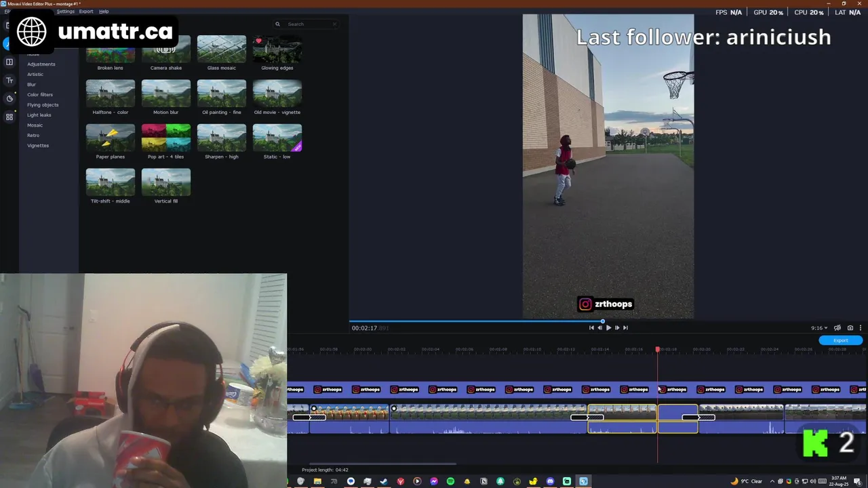Select the Broken lens filter thumbnail

[111, 54]
